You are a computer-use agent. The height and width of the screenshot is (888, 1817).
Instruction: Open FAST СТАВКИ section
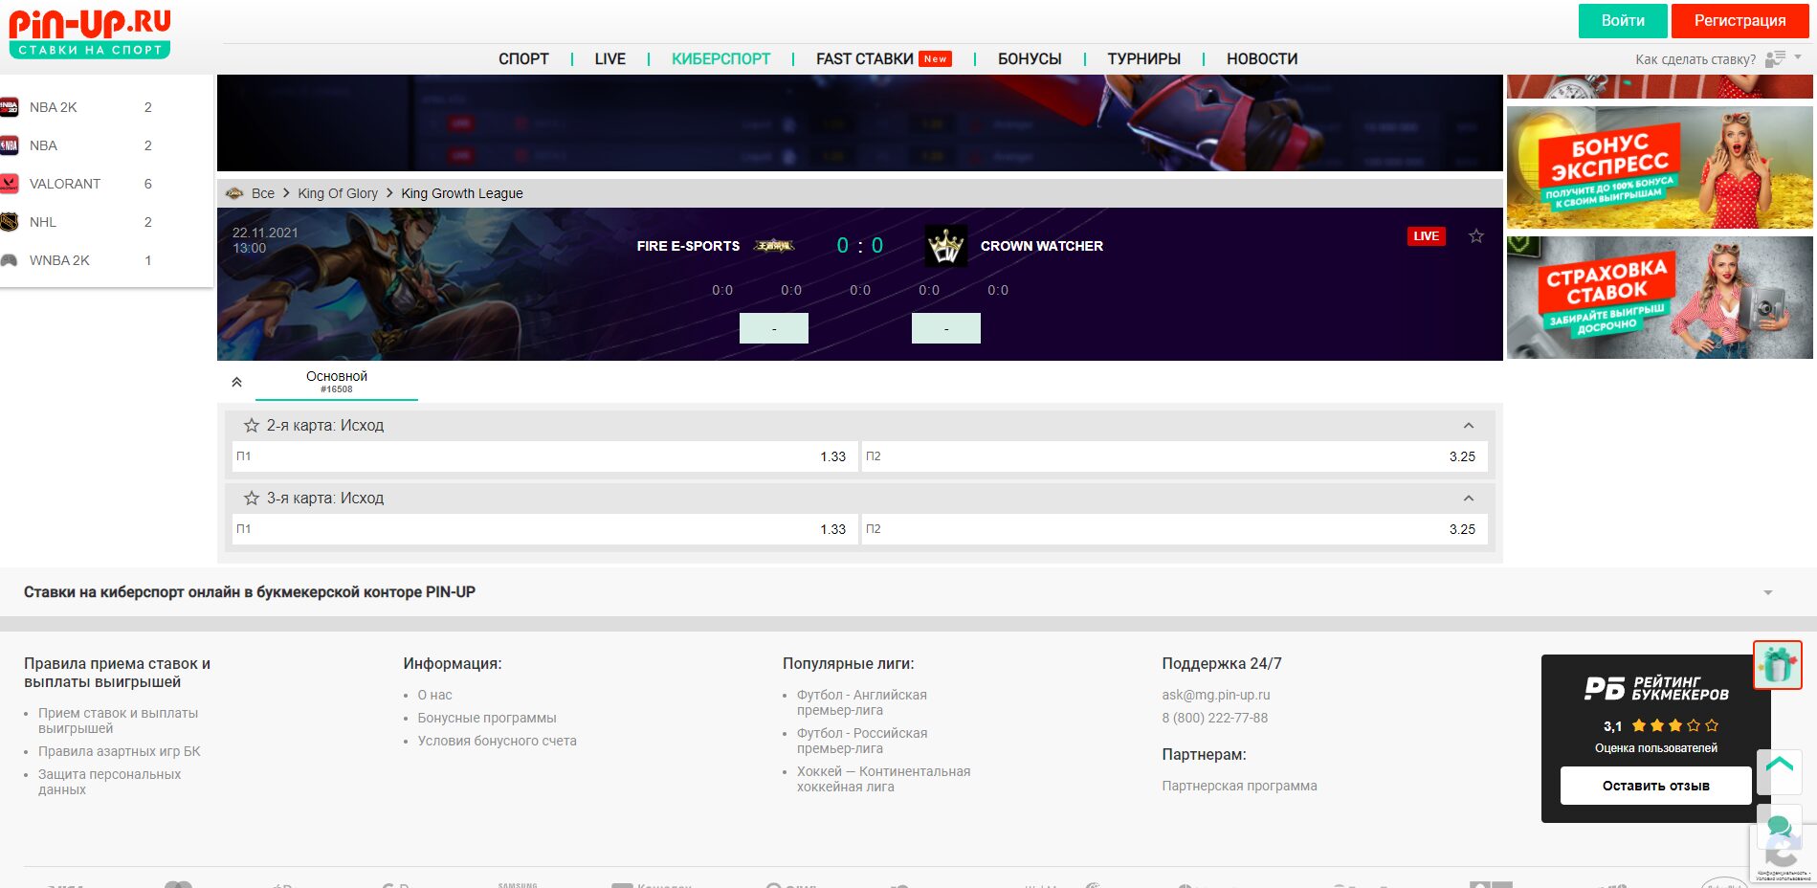[864, 59]
